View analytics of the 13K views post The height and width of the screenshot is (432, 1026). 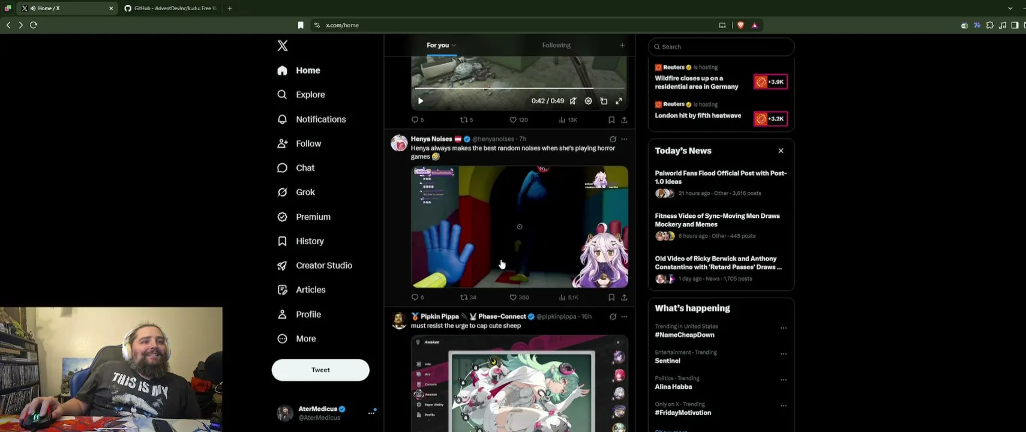coord(568,120)
